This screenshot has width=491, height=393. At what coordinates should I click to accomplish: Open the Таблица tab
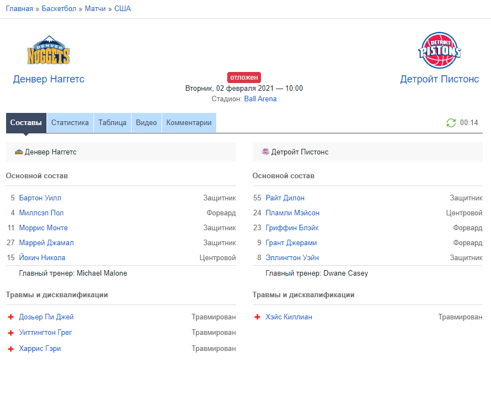coord(112,123)
